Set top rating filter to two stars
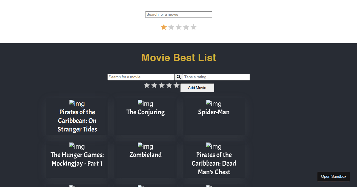 tap(171, 27)
